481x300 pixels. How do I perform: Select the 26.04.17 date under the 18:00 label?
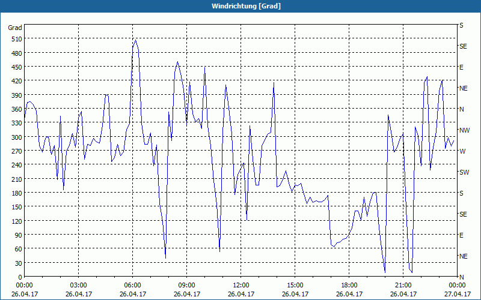[349, 294]
